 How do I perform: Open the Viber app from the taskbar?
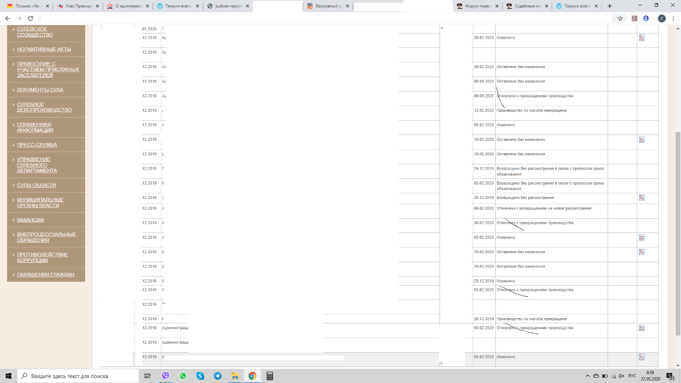point(165,376)
